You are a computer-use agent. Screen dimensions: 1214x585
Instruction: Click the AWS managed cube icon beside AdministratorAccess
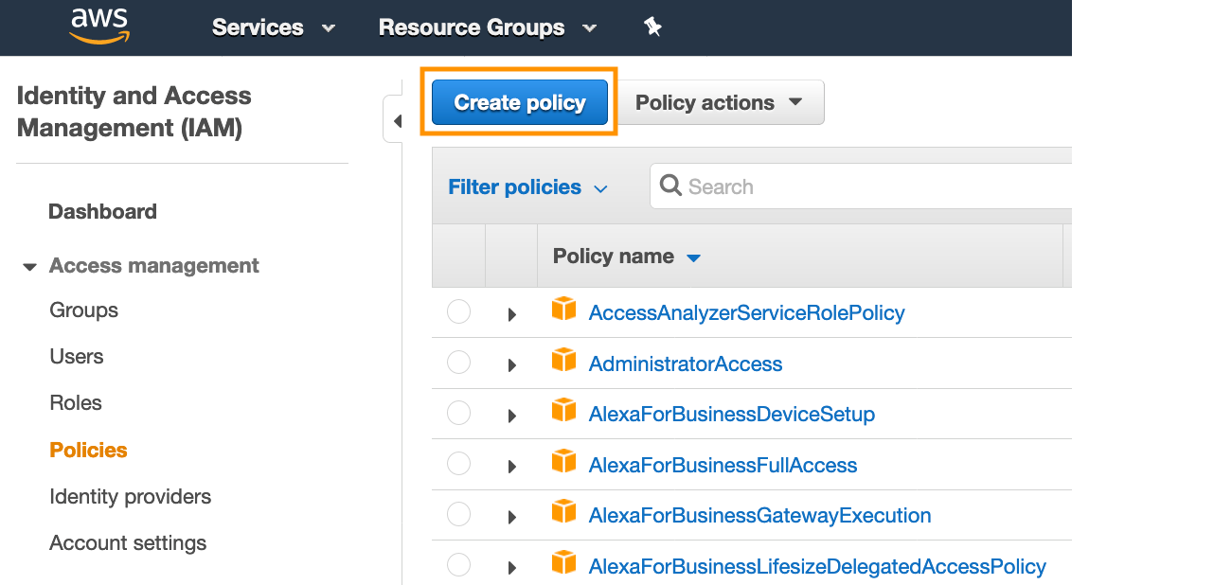563,360
